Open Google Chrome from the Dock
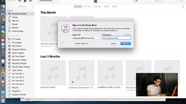 3,19
